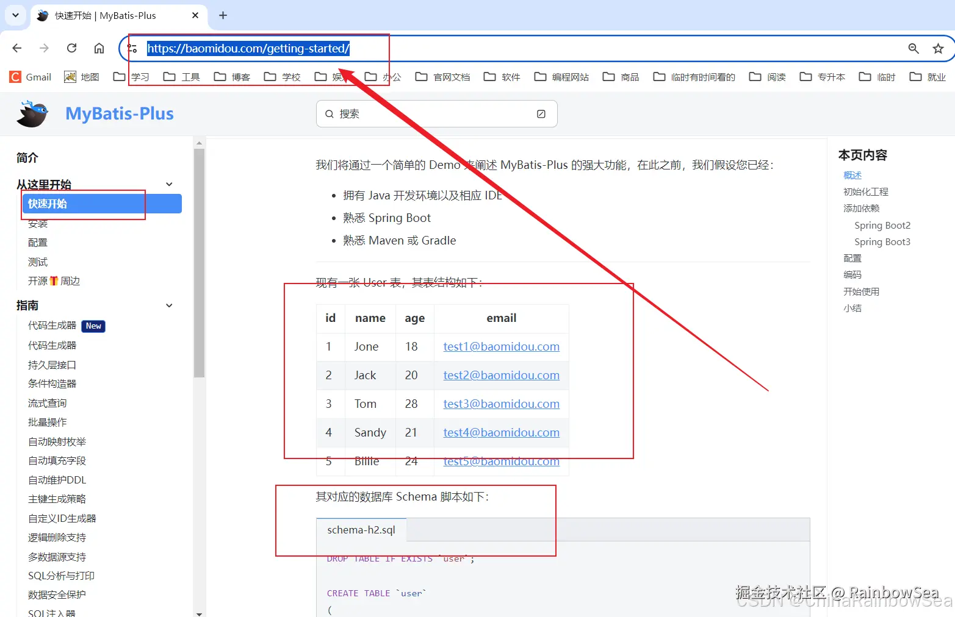955x617 pixels.
Task: Open 逻辑删除支持 in the sidebar
Action: click(57, 538)
